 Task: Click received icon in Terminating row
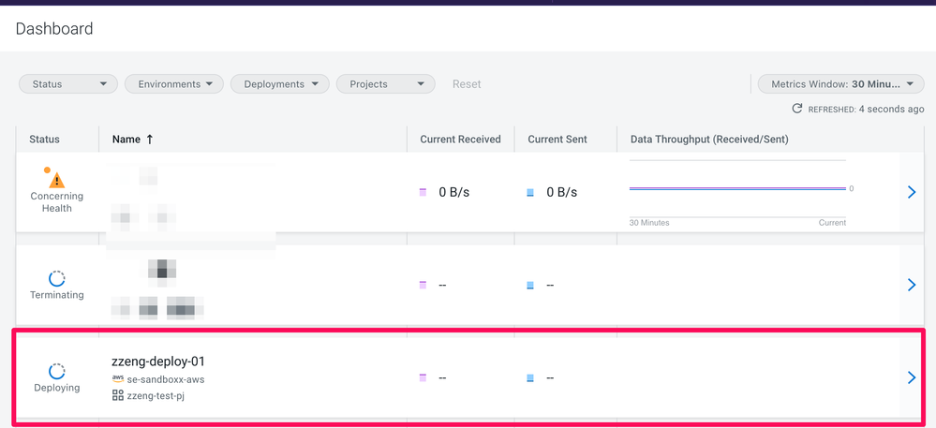(423, 285)
